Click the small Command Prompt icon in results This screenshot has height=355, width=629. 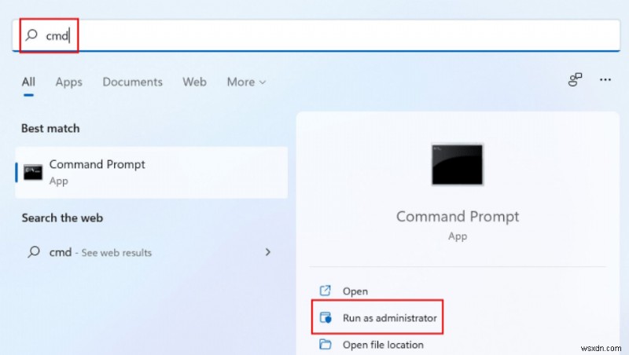pos(33,172)
